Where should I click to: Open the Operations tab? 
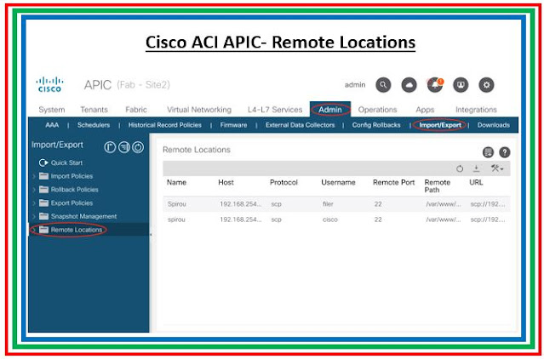[x=377, y=110]
